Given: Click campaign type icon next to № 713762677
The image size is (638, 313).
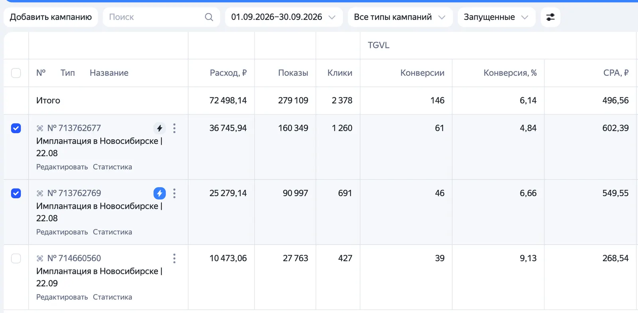Looking at the screenshot, I should pyautogui.click(x=40, y=128).
